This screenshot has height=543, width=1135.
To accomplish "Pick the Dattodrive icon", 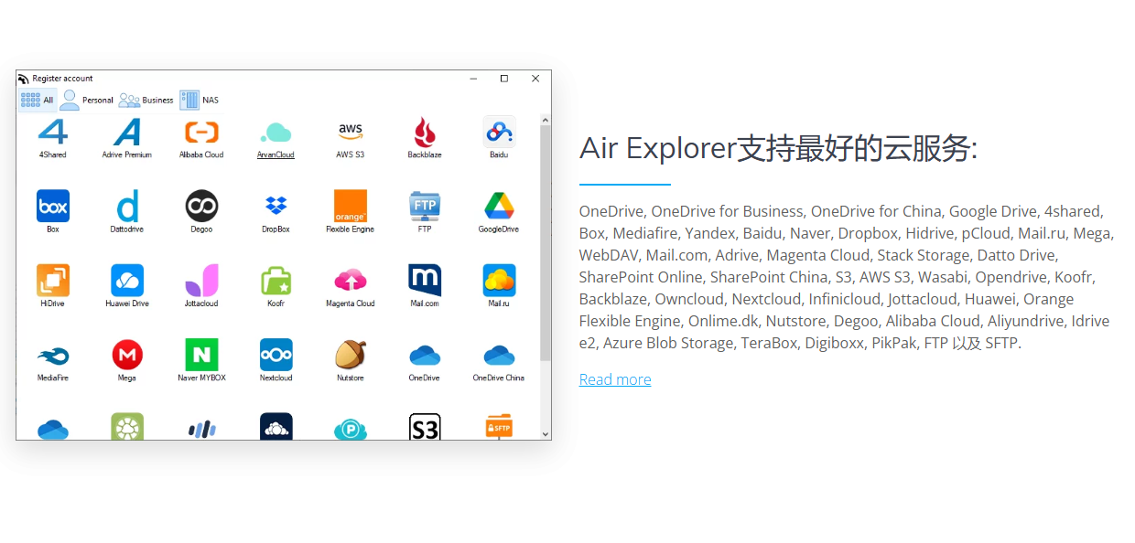I will click(127, 207).
